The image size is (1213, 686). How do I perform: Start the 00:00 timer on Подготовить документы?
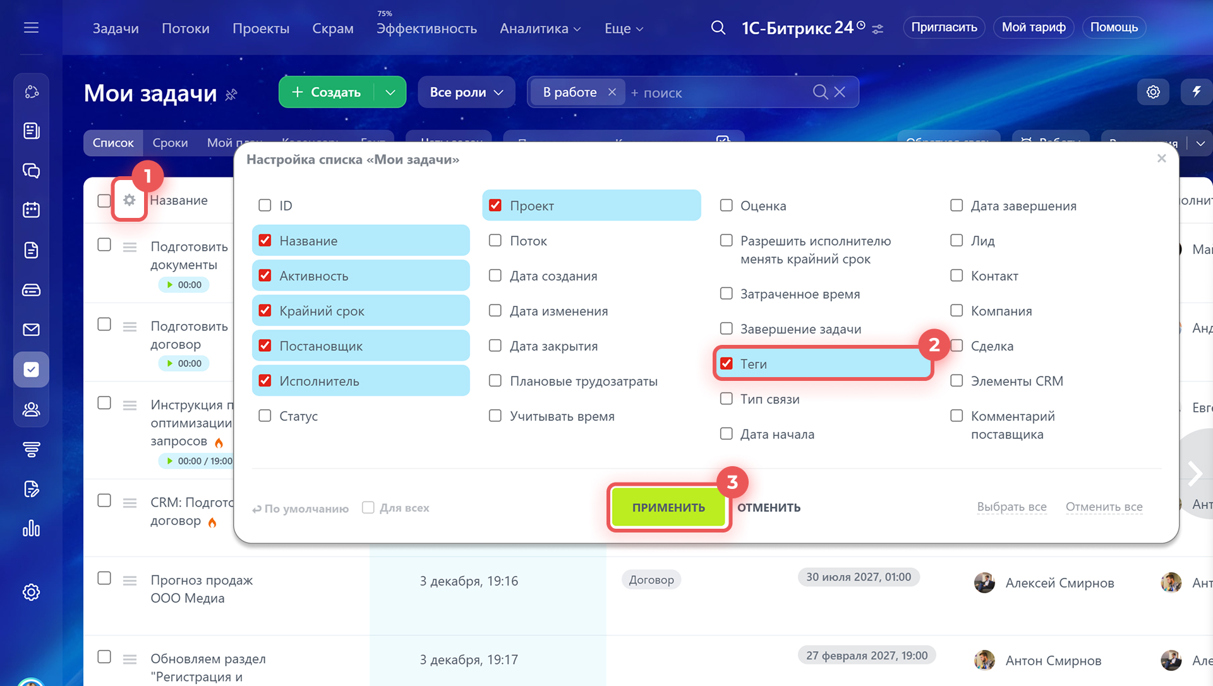170,285
